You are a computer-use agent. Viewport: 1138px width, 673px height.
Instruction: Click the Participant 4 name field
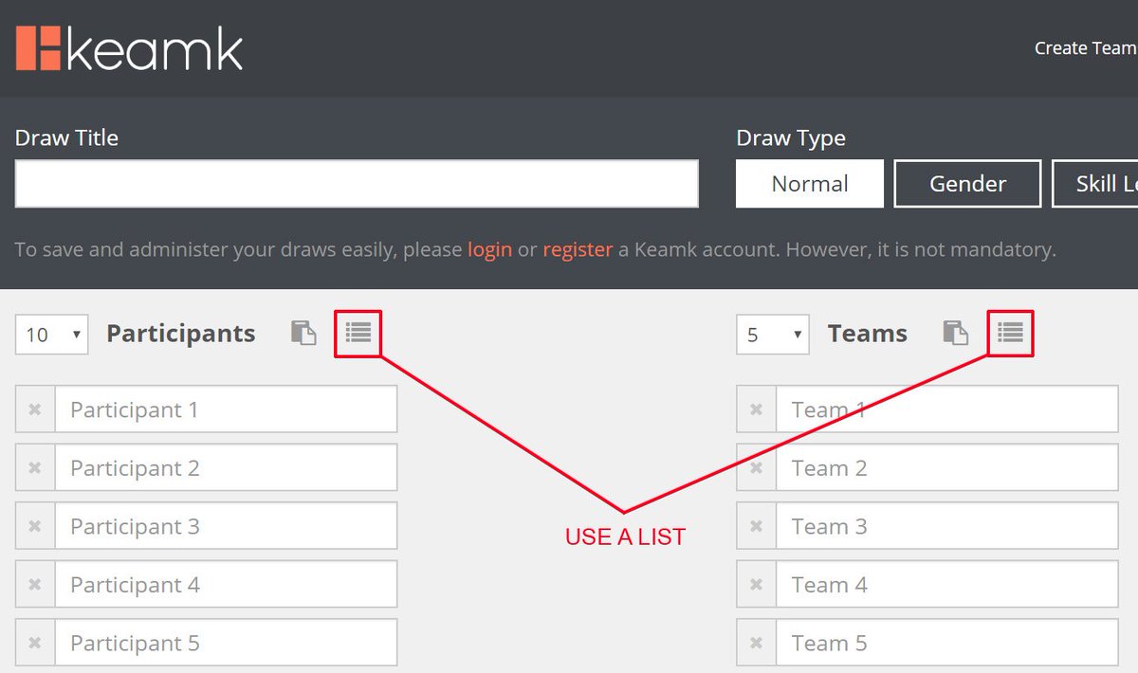click(226, 585)
